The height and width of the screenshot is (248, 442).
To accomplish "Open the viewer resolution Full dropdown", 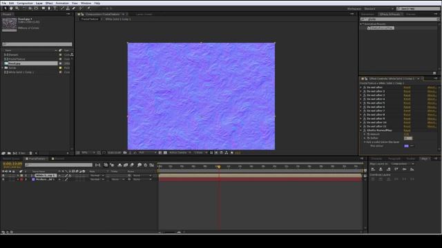I will [147, 153].
